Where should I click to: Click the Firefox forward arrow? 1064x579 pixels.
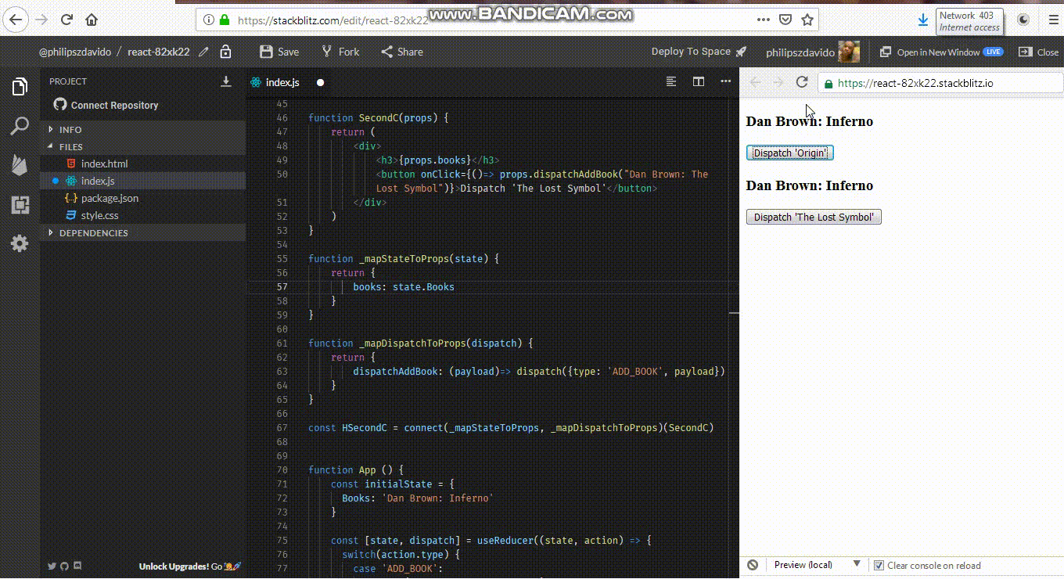(41, 20)
